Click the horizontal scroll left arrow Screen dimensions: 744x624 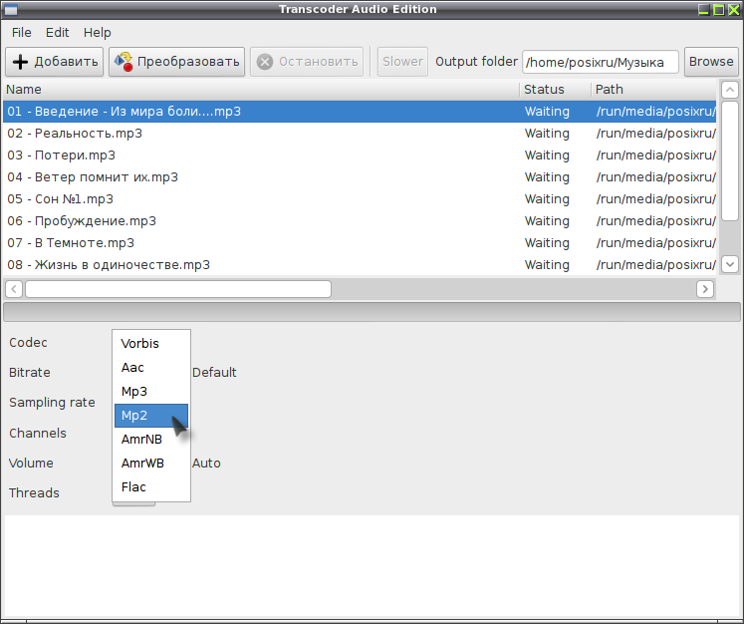14,289
